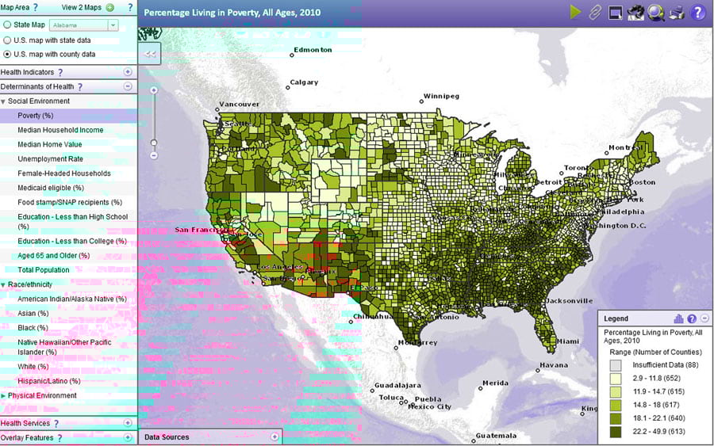This screenshot has height=446, width=714.
Task: Click the Havana city marker on map
Action: click(538, 371)
